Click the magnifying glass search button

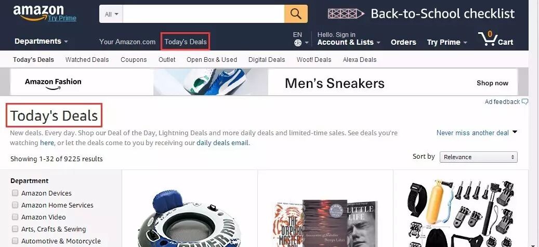click(x=296, y=14)
